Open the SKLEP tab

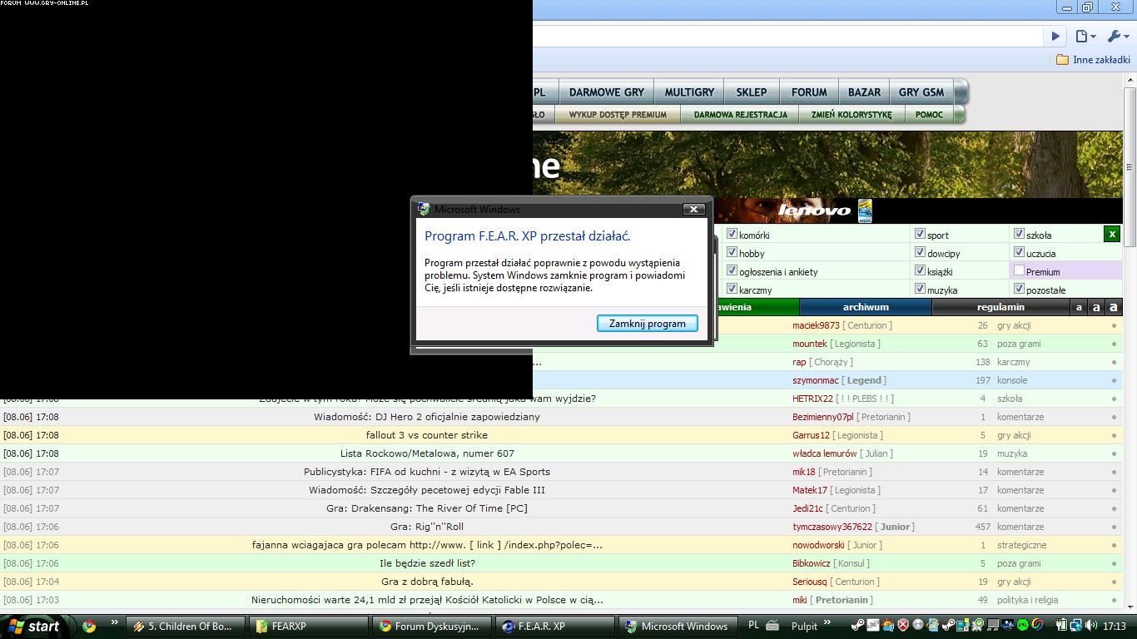coord(752,92)
